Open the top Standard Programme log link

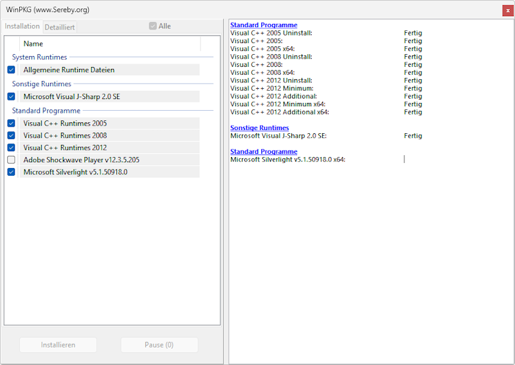tap(264, 25)
